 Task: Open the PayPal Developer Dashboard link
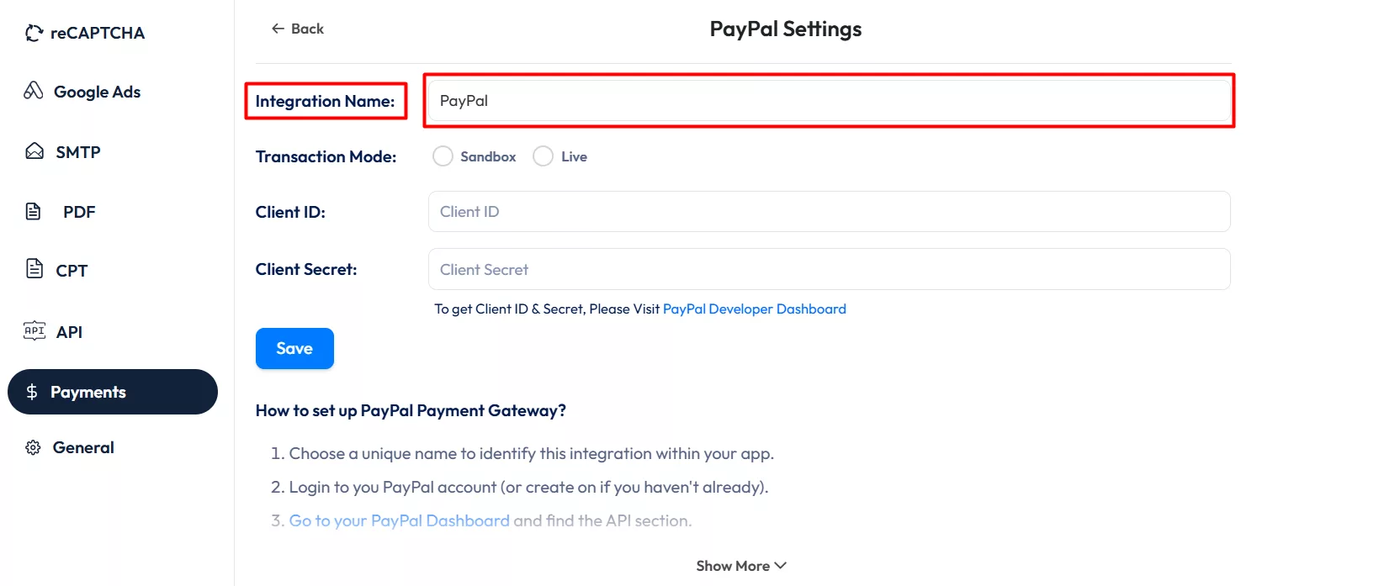pos(754,309)
